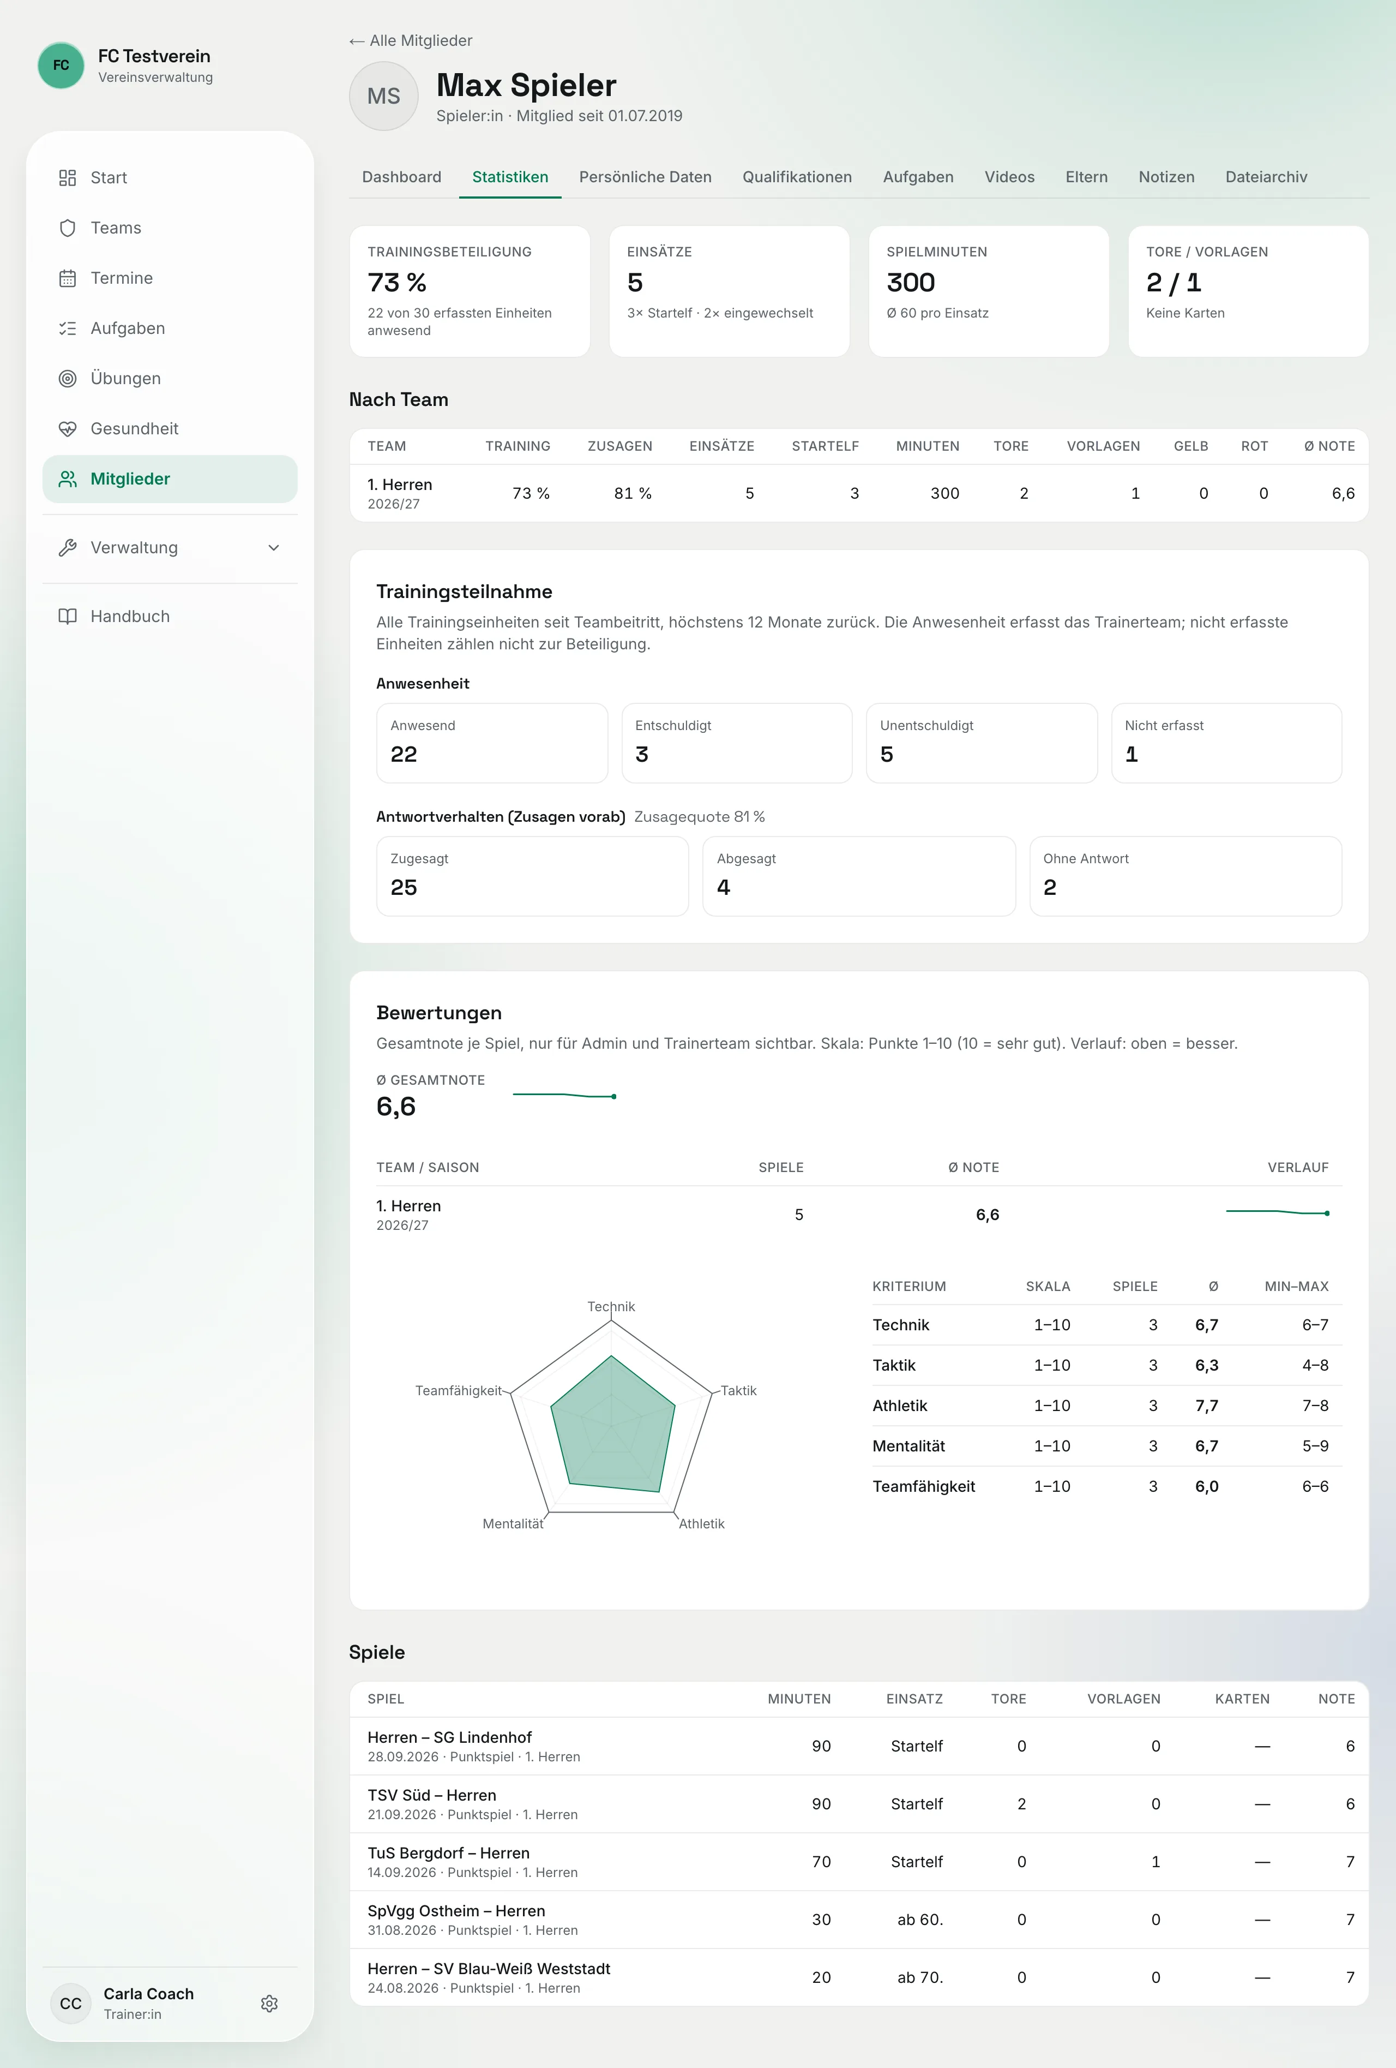This screenshot has height=2068, width=1396.
Task: Click the Gesundheit heart icon
Action: click(x=68, y=429)
